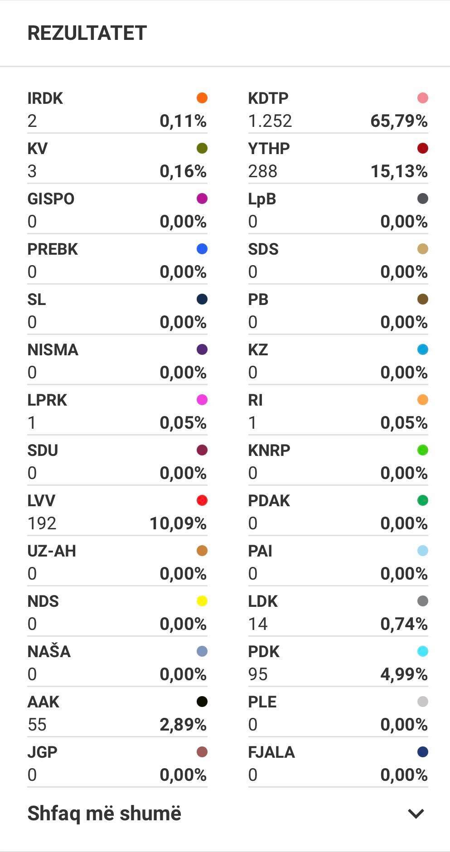Click the yellow dot next to NDS

pos(202,601)
